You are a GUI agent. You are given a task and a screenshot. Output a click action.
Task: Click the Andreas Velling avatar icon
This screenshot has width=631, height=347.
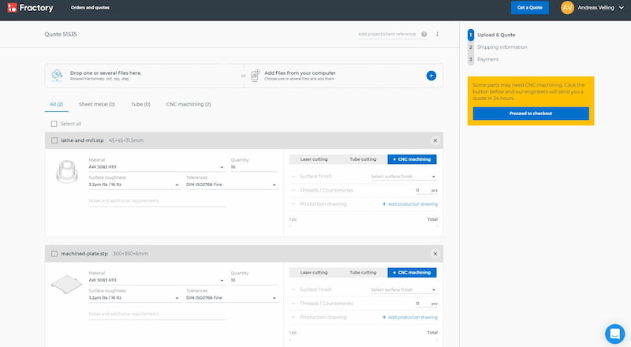(567, 8)
